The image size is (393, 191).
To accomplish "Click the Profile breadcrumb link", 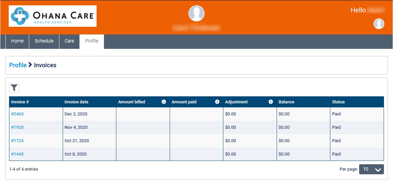I will (18, 65).
